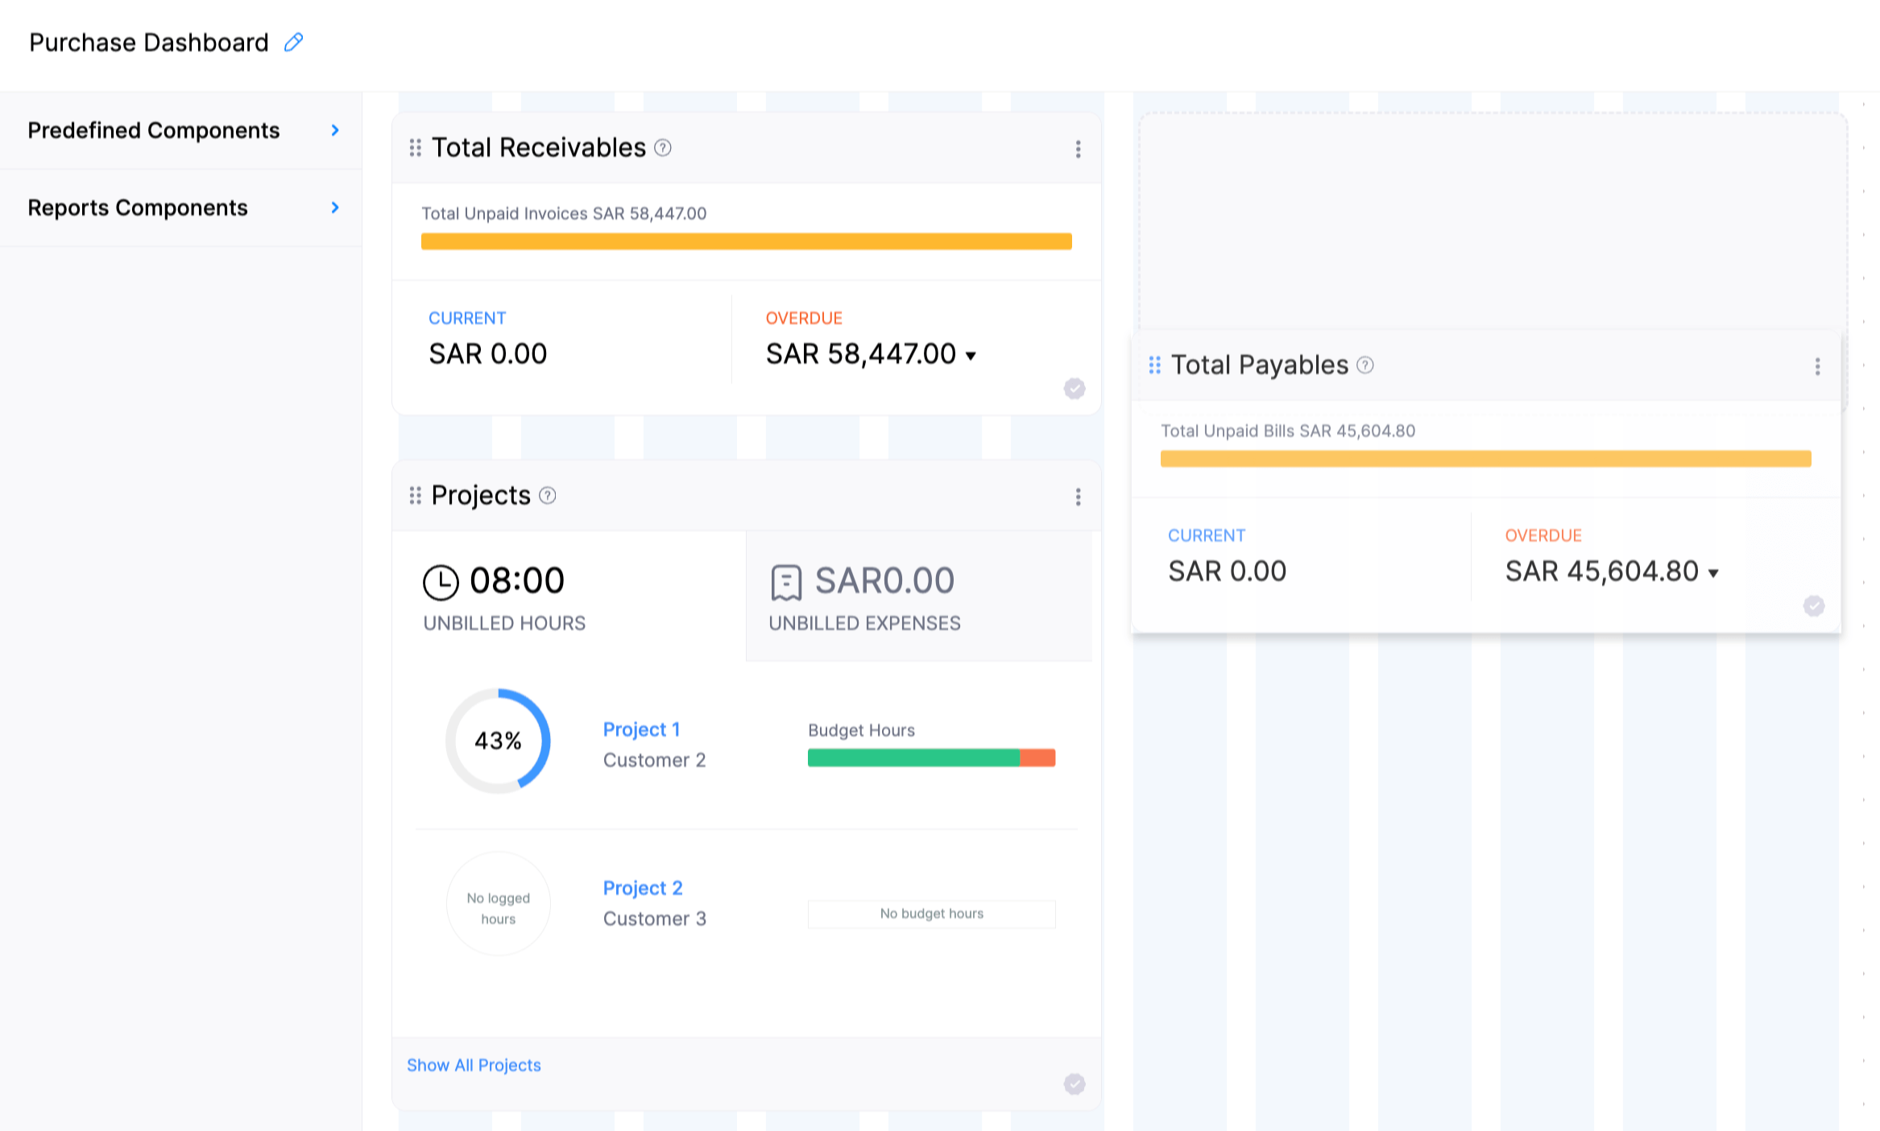The width and height of the screenshot is (1880, 1131).
Task: Click the help icon next to Total Receivables
Action: [663, 147]
